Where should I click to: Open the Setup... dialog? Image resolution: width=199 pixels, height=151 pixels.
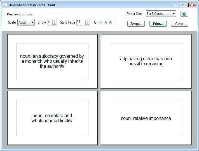tap(136, 24)
